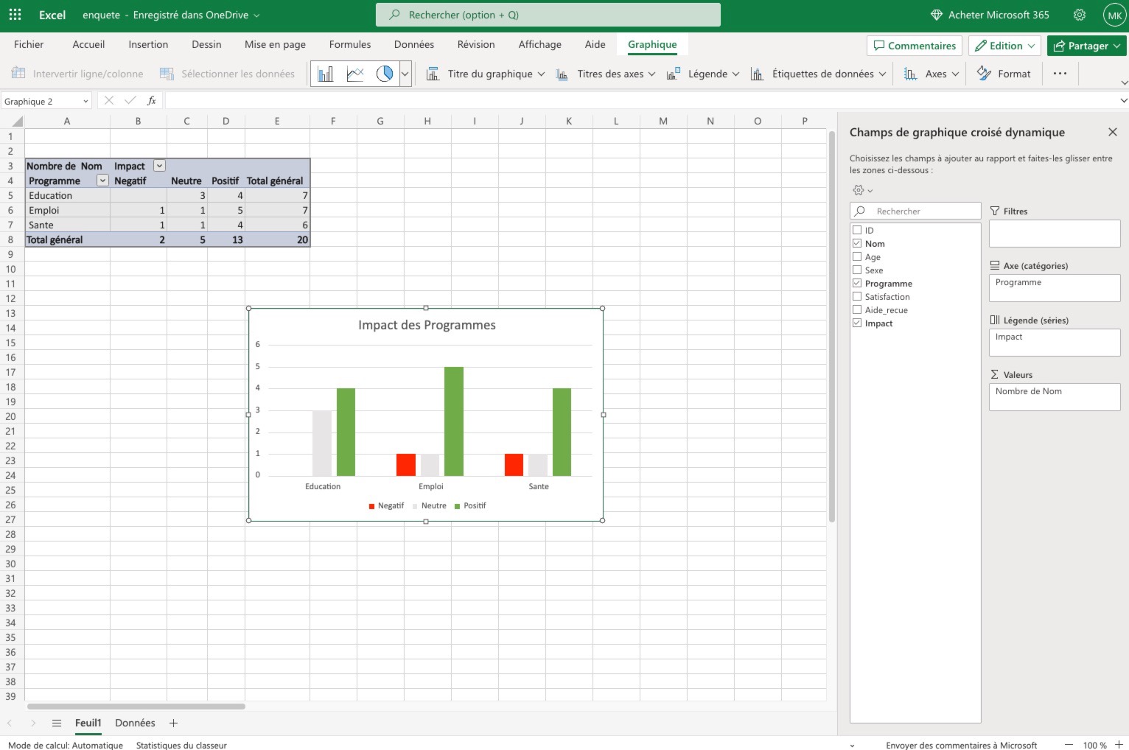Click the select-all corner of the grid

(x=13, y=121)
